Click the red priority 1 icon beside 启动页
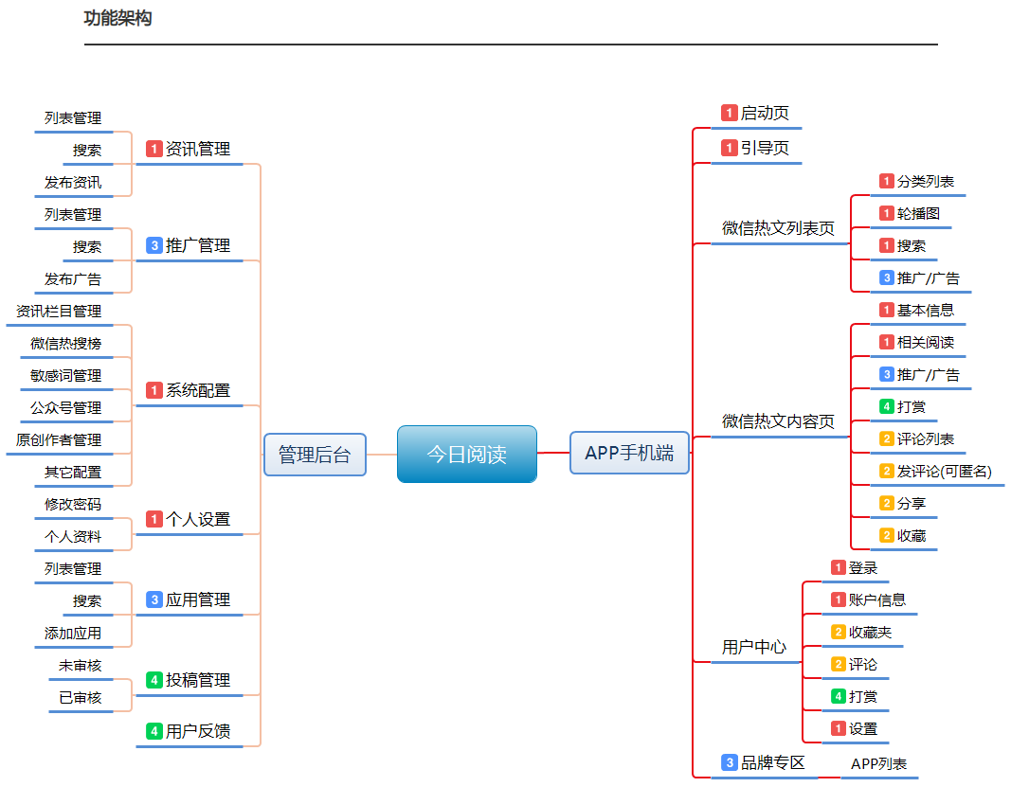This screenshot has height=787, width=1011. click(x=730, y=114)
